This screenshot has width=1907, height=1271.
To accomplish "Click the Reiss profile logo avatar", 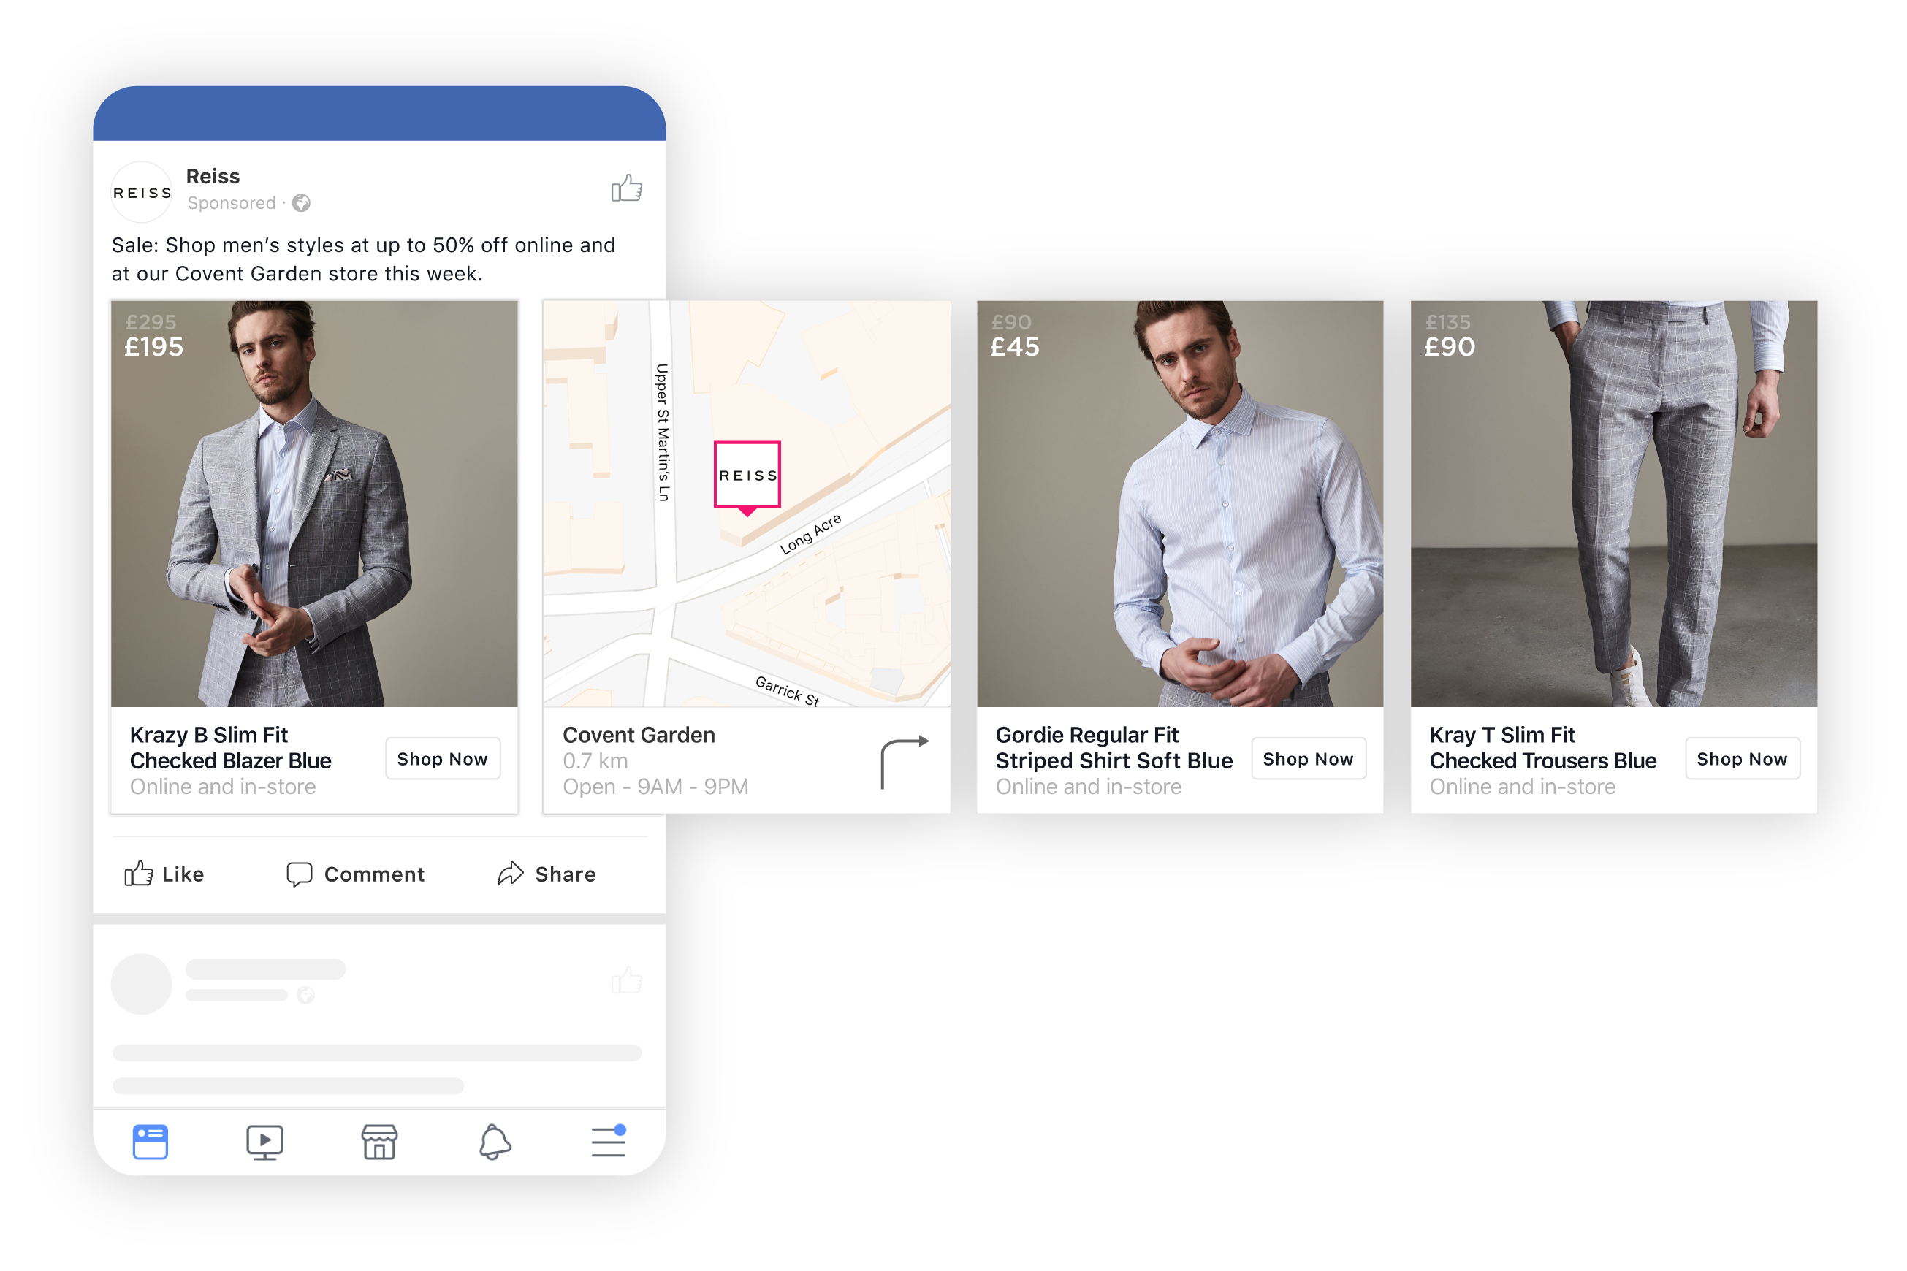I will tap(141, 192).
